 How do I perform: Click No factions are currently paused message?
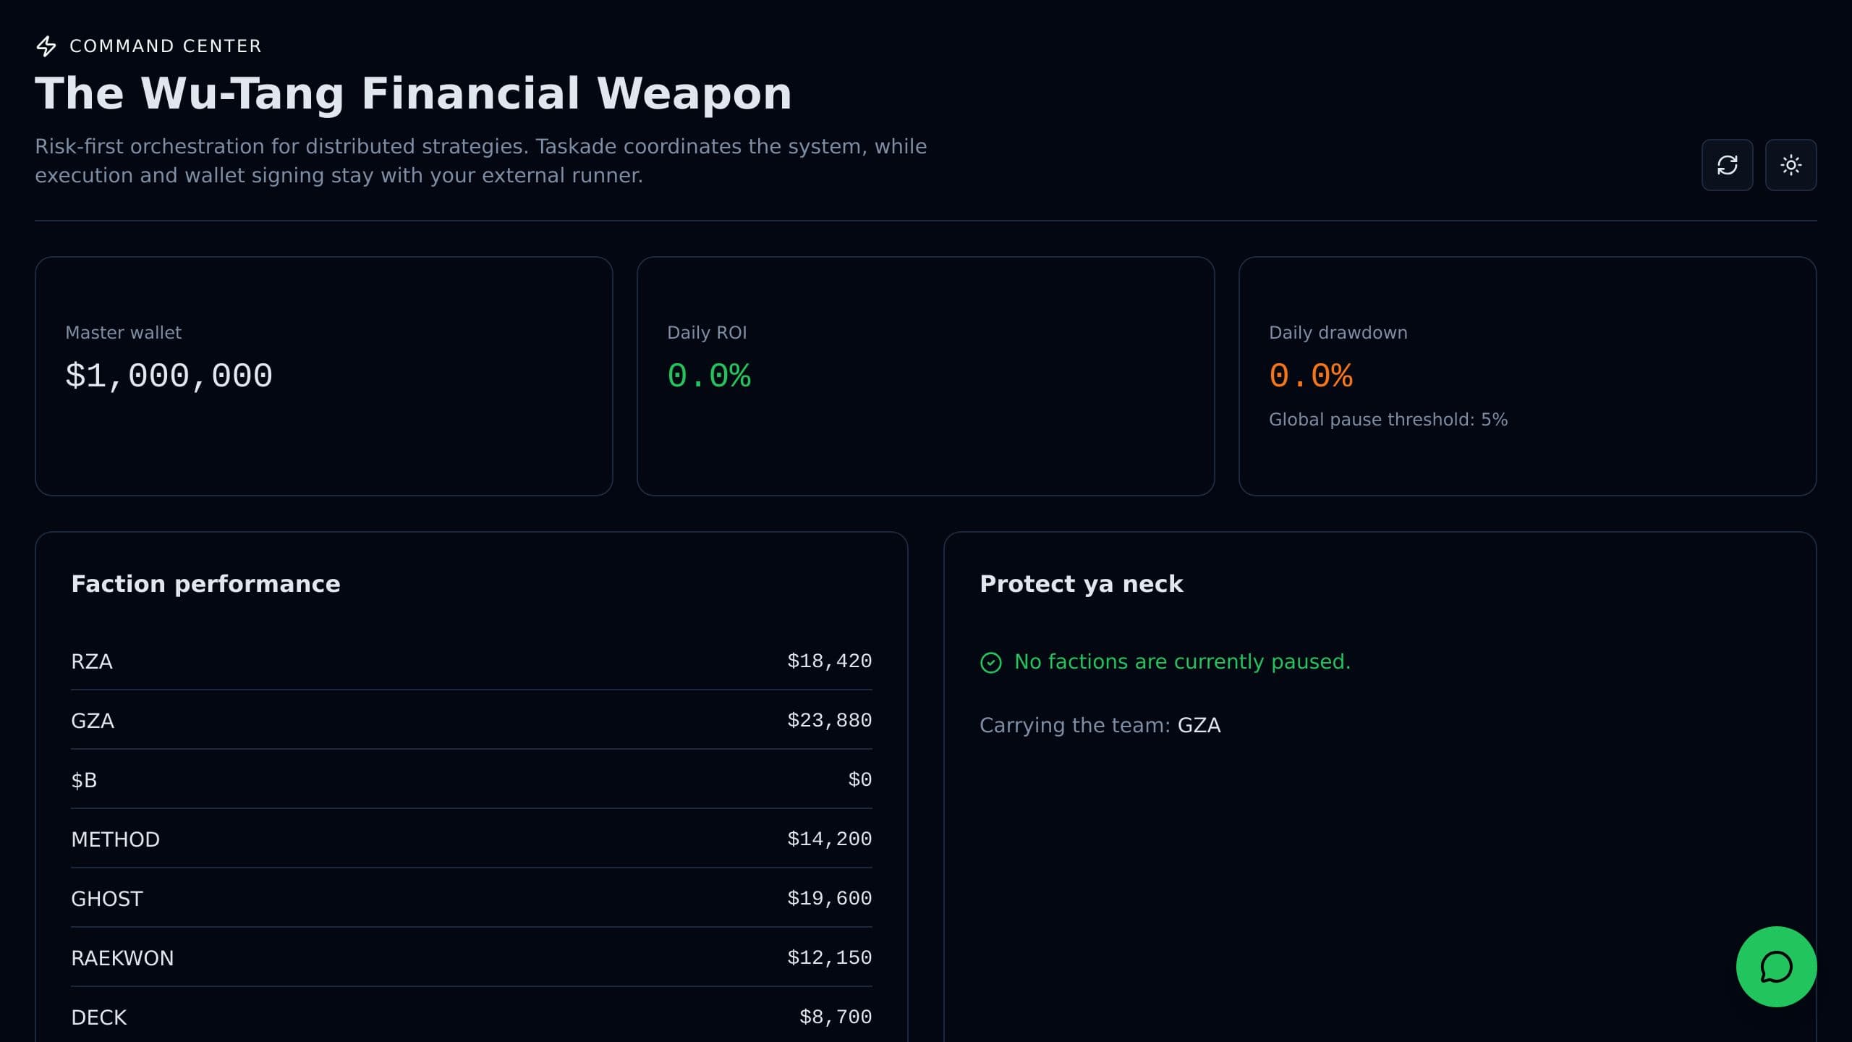[x=1182, y=662]
